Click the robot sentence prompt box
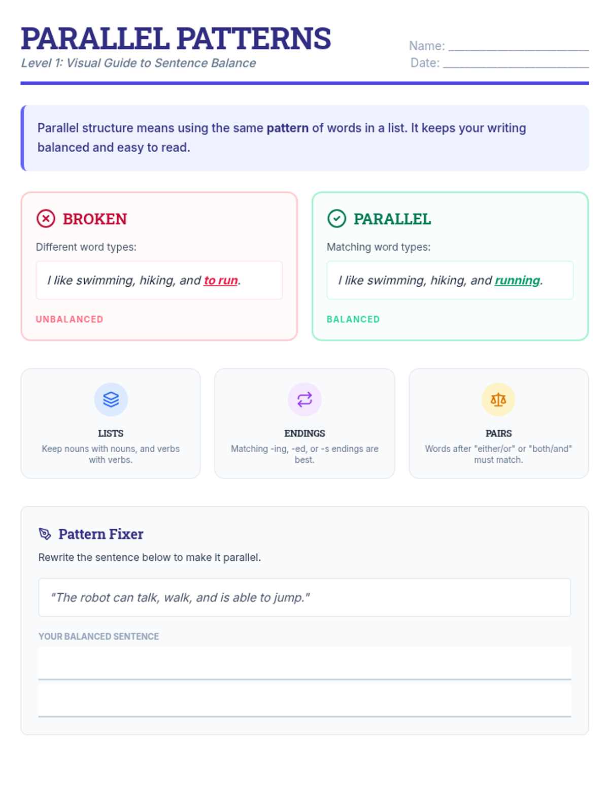The image size is (609, 812). pyautogui.click(x=304, y=597)
